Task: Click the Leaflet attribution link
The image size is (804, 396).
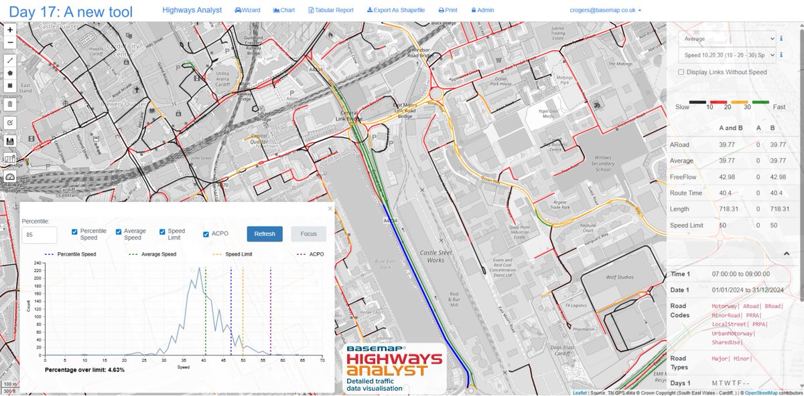Action: pyautogui.click(x=580, y=393)
